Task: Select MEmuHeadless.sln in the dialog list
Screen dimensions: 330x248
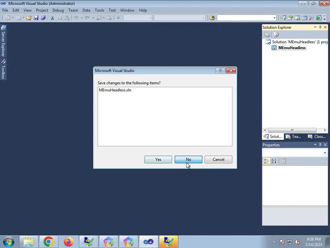Action: pos(115,90)
